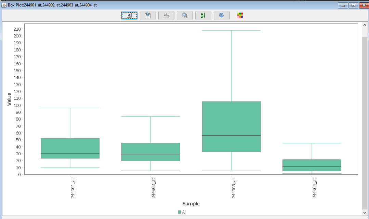369x219 pixels.
Task: Select the 244902_at box in the plot
Action: [x=151, y=152]
